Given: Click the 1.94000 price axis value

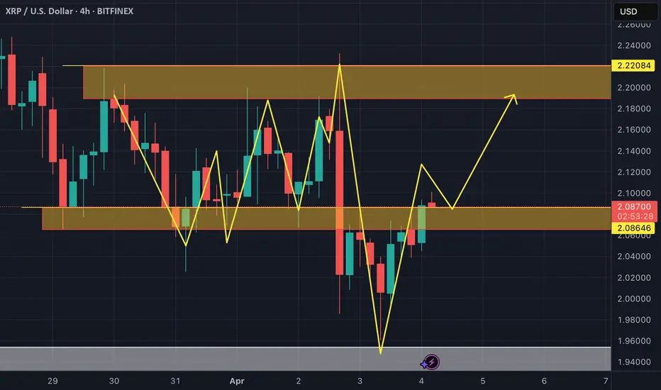Looking at the screenshot, I should point(633,362).
